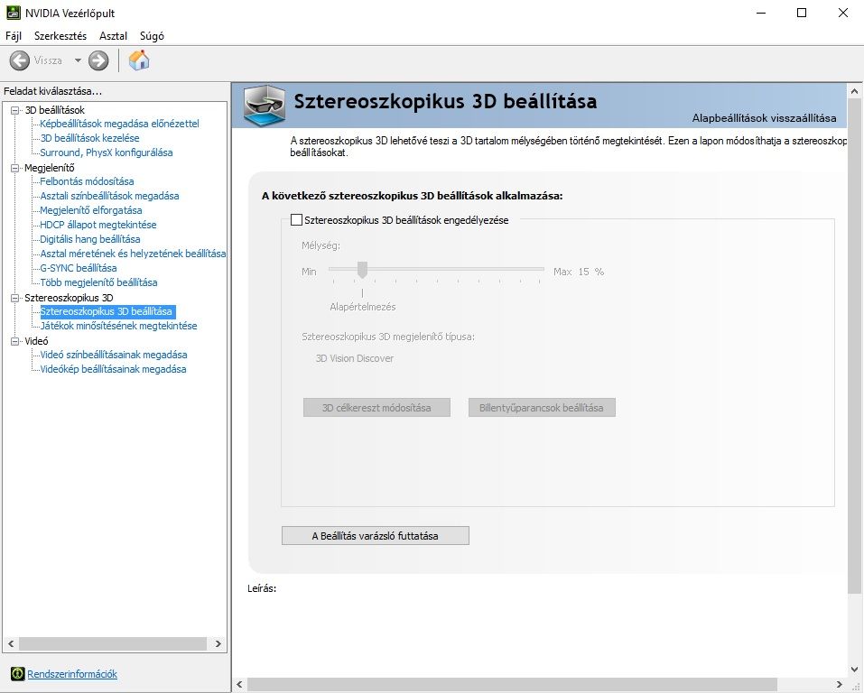Select Játékok minősítésének megtekintése
This screenshot has width=864, height=693.
(118, 326)
